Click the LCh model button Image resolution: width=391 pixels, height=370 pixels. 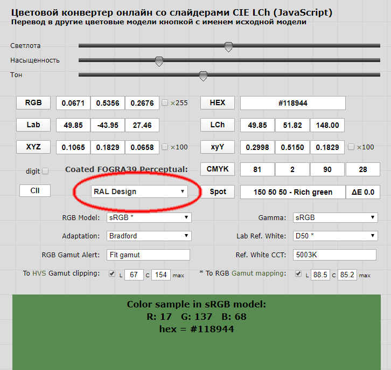click(x=218, y=125)
